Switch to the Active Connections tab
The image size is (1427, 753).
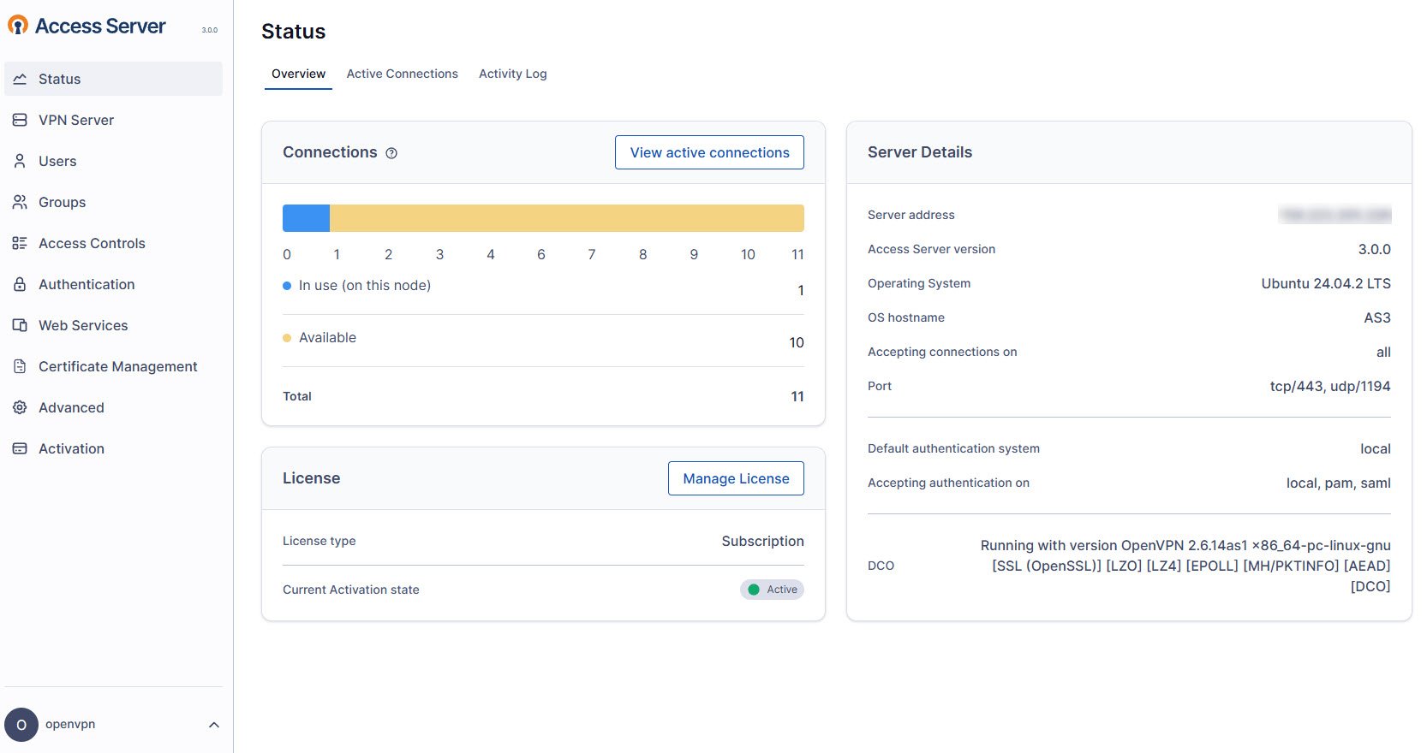point(402,74)
